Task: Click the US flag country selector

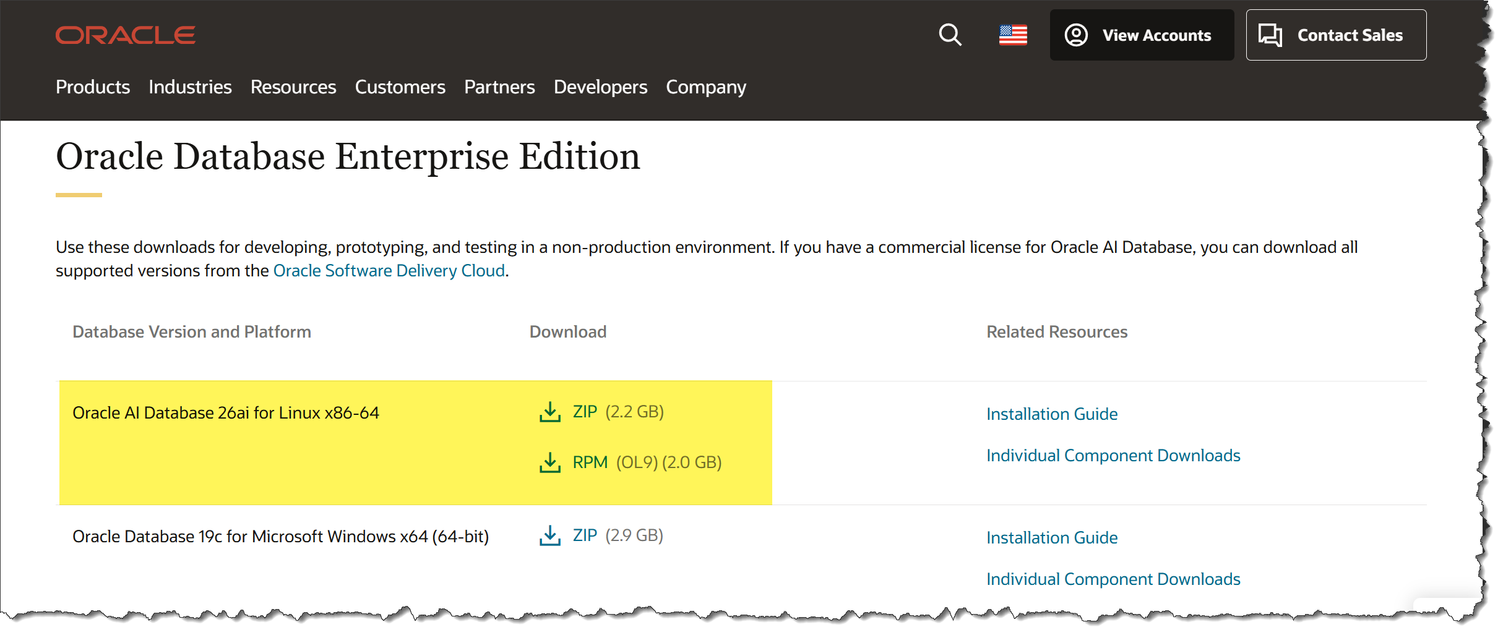Action: 1013,35
